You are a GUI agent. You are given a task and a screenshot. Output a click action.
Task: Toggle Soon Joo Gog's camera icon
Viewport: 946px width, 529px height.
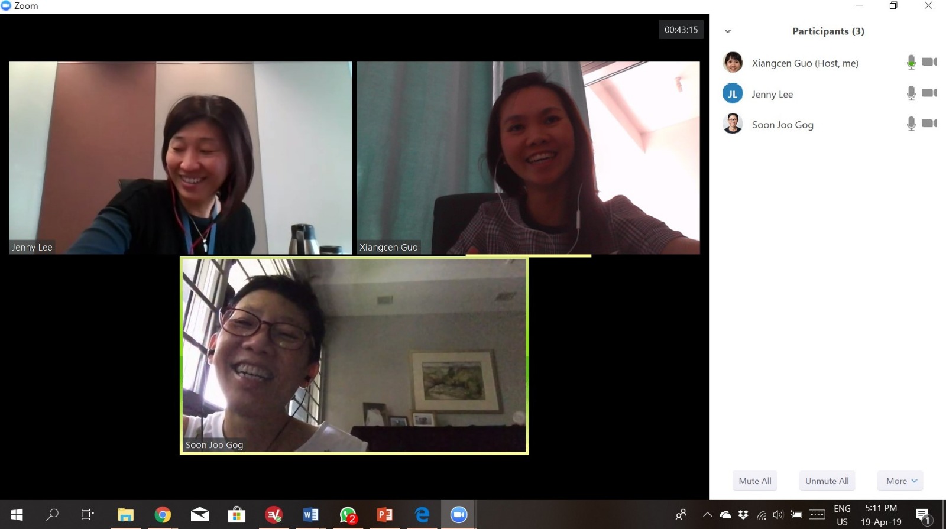pos(929,124)
